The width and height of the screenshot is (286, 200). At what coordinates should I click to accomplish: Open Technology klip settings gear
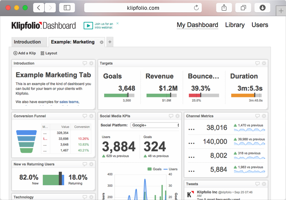point(91,197)
